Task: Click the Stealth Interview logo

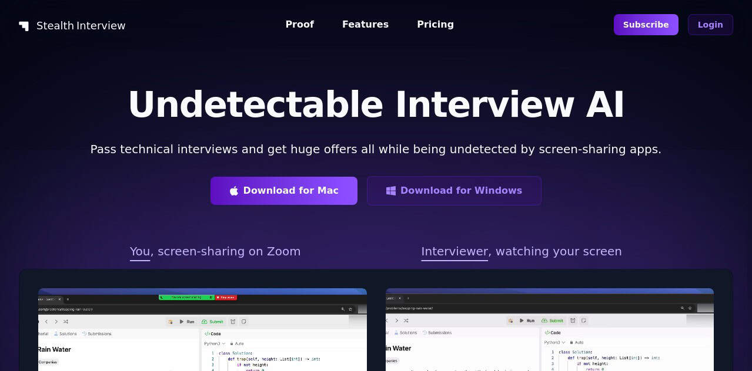Action: 71,25
